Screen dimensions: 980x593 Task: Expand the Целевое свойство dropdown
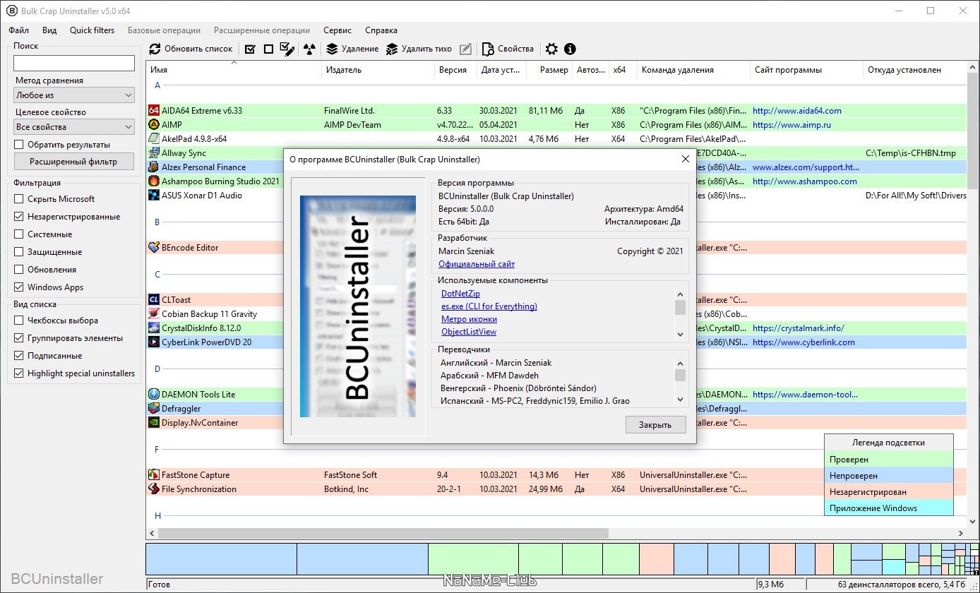(x=74, y=127)
